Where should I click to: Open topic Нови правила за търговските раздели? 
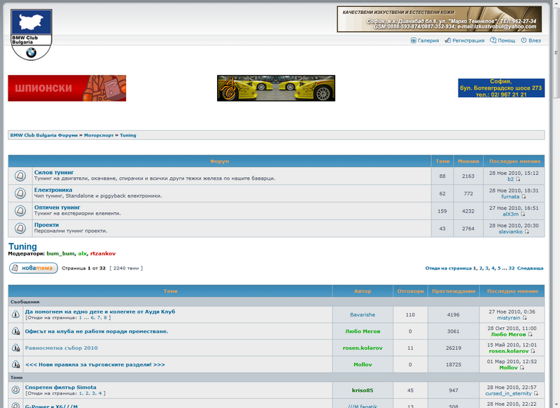(x=95, y=365)
